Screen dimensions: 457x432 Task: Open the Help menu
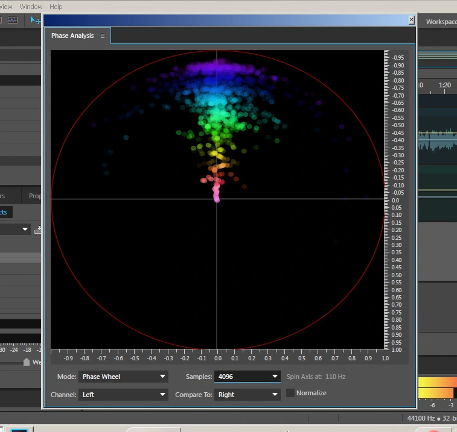(56, 7)
